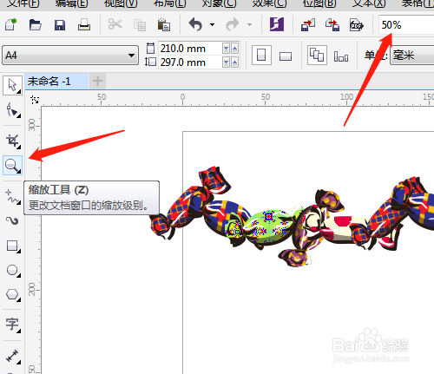Open the 位图(B) menu
The image size is (434, 374).
click(319, 3)
